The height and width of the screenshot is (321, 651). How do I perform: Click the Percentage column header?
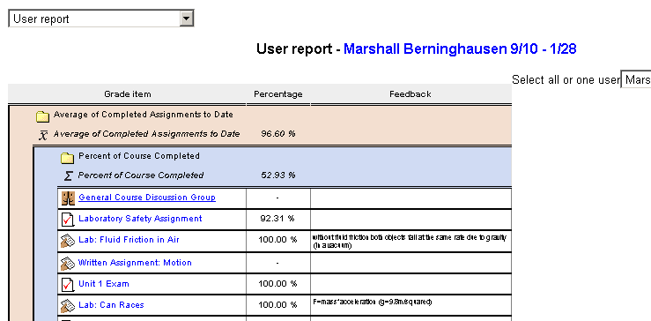pos(278,94)
